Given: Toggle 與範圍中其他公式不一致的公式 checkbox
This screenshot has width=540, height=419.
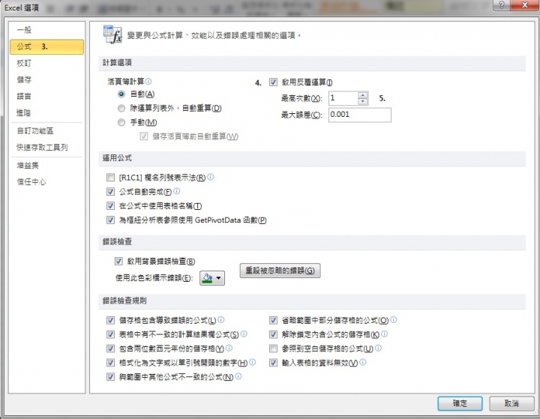Looking at the screenshot, I should pos(110,377).
